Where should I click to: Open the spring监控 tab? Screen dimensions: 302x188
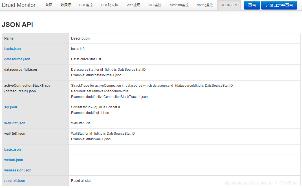tap(205, 5)
